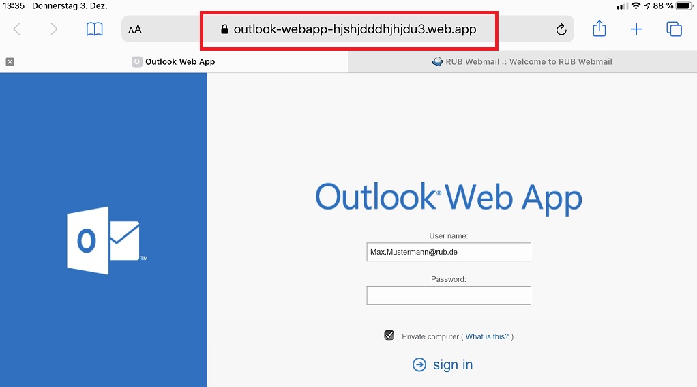Open the AA reader text-size menu

coord(134,30)
